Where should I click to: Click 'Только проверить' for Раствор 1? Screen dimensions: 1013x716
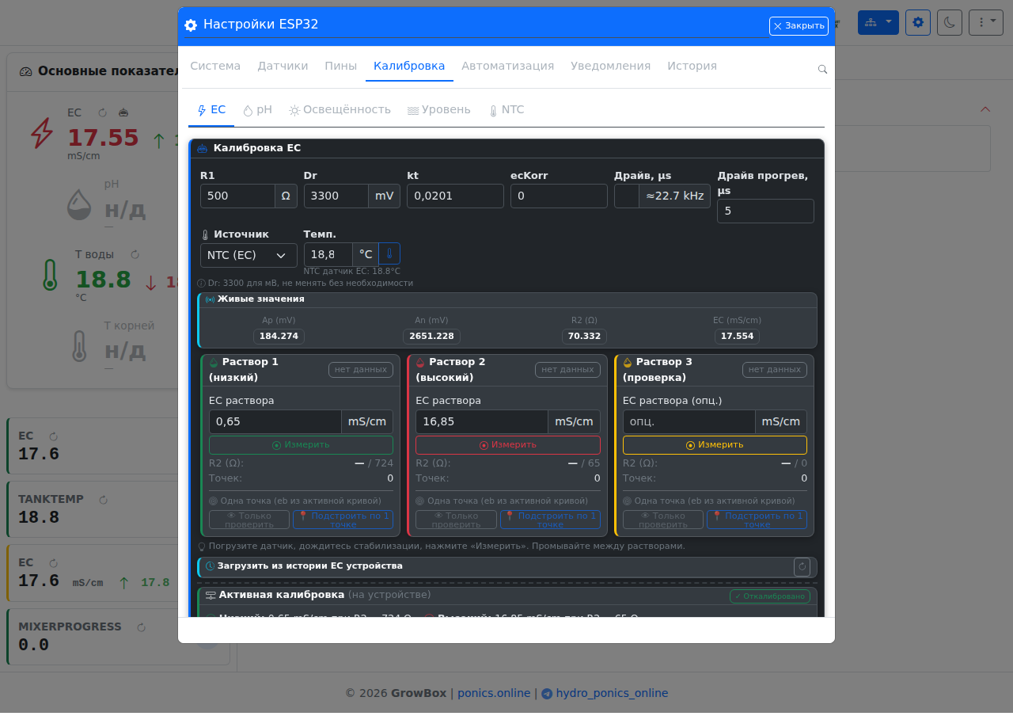[249, 520]
